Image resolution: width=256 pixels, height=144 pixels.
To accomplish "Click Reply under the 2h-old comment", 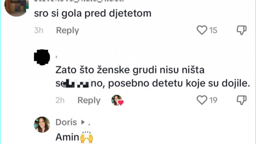I will [89, 100].
